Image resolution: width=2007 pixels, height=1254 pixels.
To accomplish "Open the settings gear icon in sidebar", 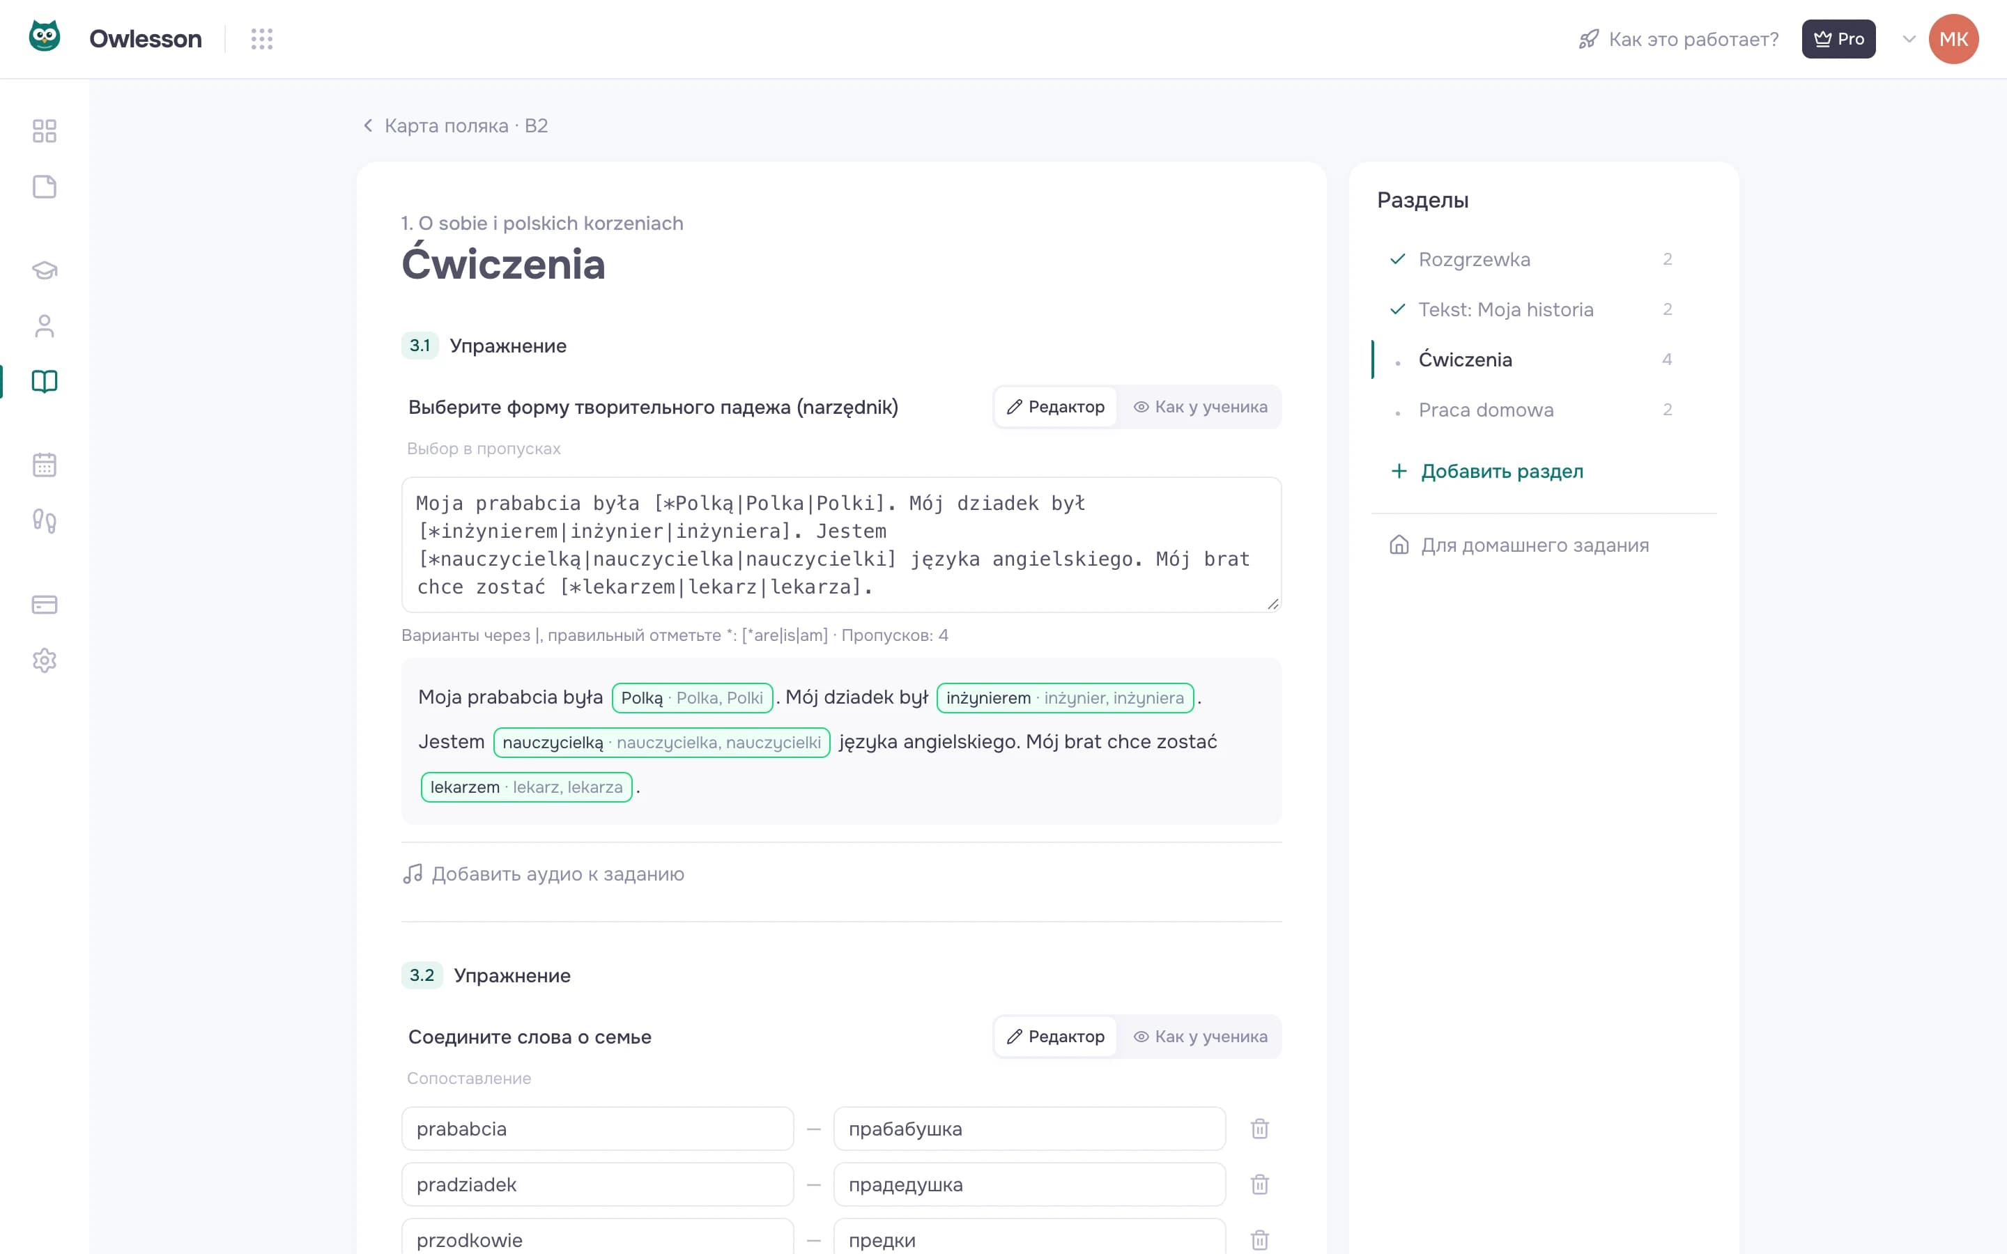I will 45,660.
